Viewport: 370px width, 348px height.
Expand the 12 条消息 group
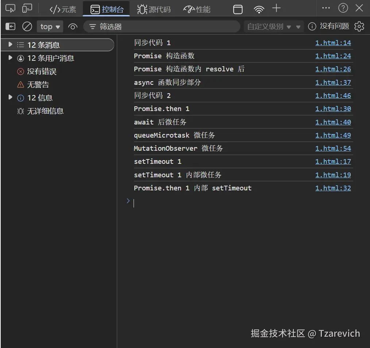tap(10, 44)
